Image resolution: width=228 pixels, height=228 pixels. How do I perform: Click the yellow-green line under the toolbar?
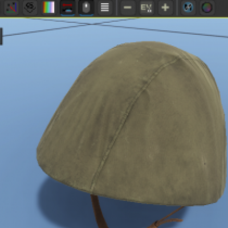click(114, 17)
